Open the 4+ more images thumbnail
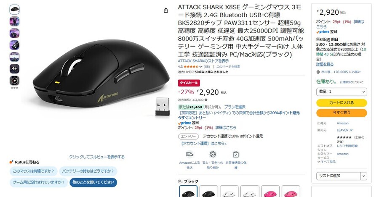The image size is (379, 197). tap(14, 69)
